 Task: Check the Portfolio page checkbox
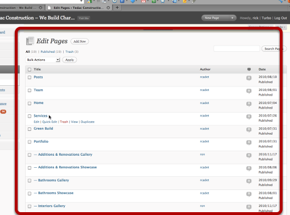coord(30,142)
